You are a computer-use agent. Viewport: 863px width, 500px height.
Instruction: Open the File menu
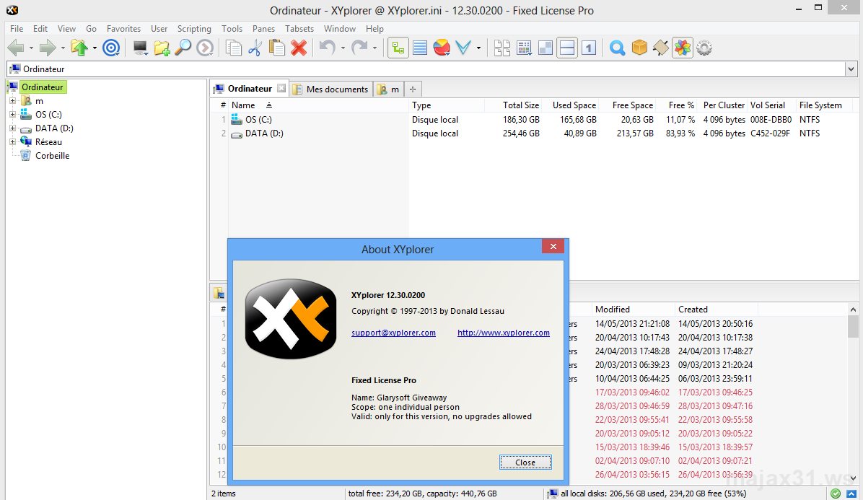click(17, 29)
